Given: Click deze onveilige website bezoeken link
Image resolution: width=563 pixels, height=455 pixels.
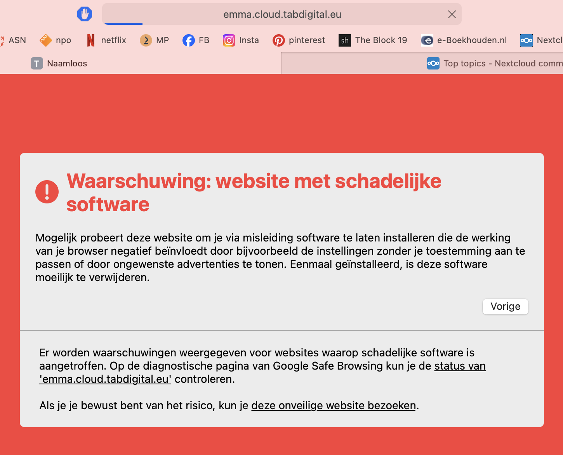Looking at the screenshot, I should pos(334,406).
